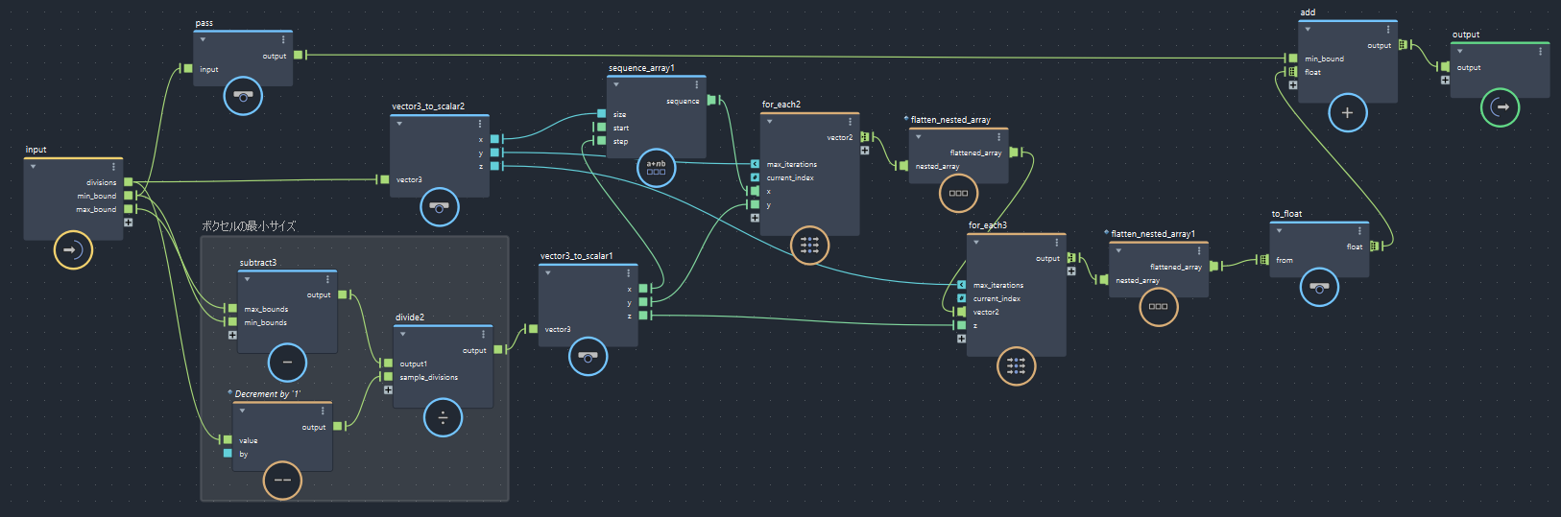Select the ボクセルの最小サイズ backdrop title
The width and height of the screenshot is (1561, 517).
click(x=249, y=226)
